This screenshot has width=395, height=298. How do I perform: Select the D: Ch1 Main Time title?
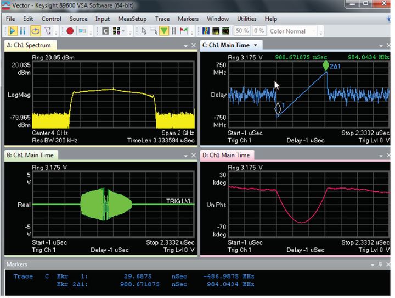pyautogui.click(x=226, y=156)
